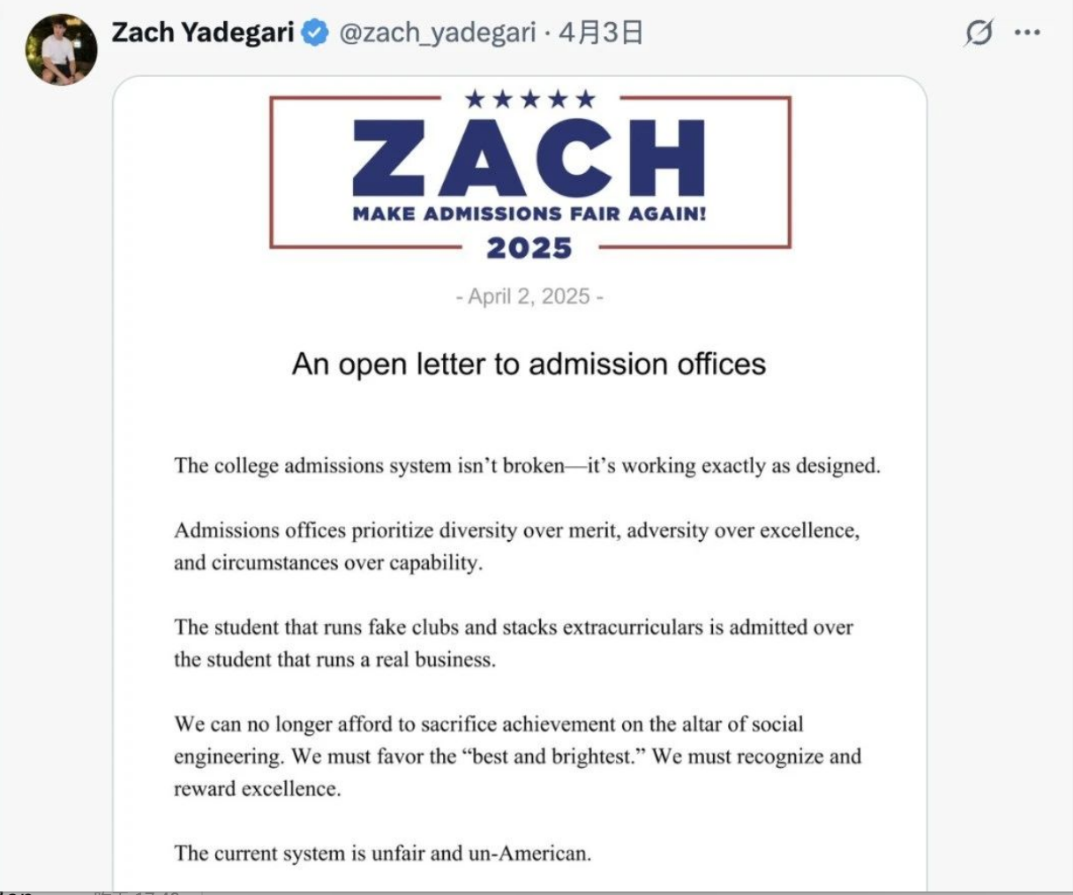
Task: Click the paragraph about diversity over merit
Action: [516, 546]
